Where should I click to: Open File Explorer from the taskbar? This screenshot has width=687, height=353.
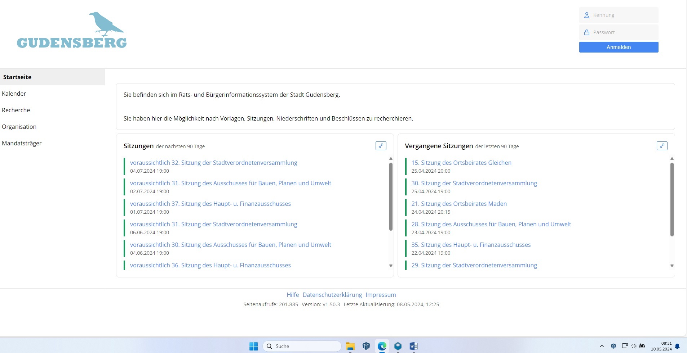pyautogui.click(x=350, y=346)
